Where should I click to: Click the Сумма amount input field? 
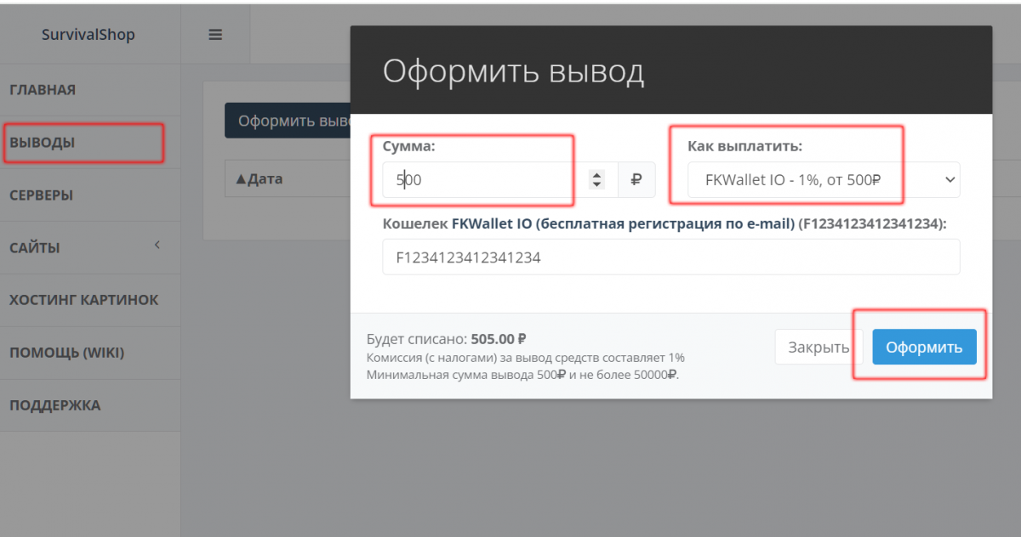point(481,180)
